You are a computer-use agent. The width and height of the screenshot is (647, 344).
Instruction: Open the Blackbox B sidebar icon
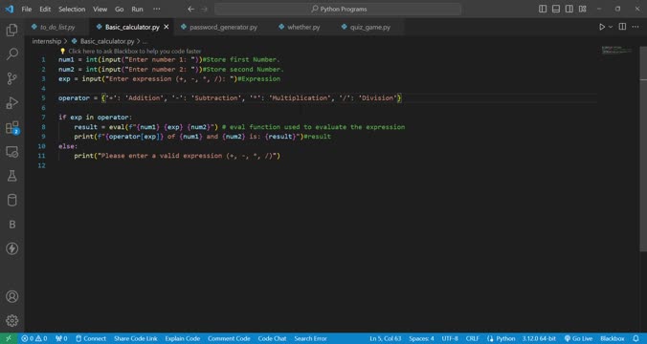(x=12, y=225)
